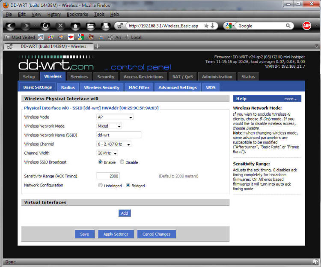Image resolution: width=321 pixels, height=267 pixels.
Task: Switch to the Setup tab
Action: pyautogui.click(x=29, y=77)
